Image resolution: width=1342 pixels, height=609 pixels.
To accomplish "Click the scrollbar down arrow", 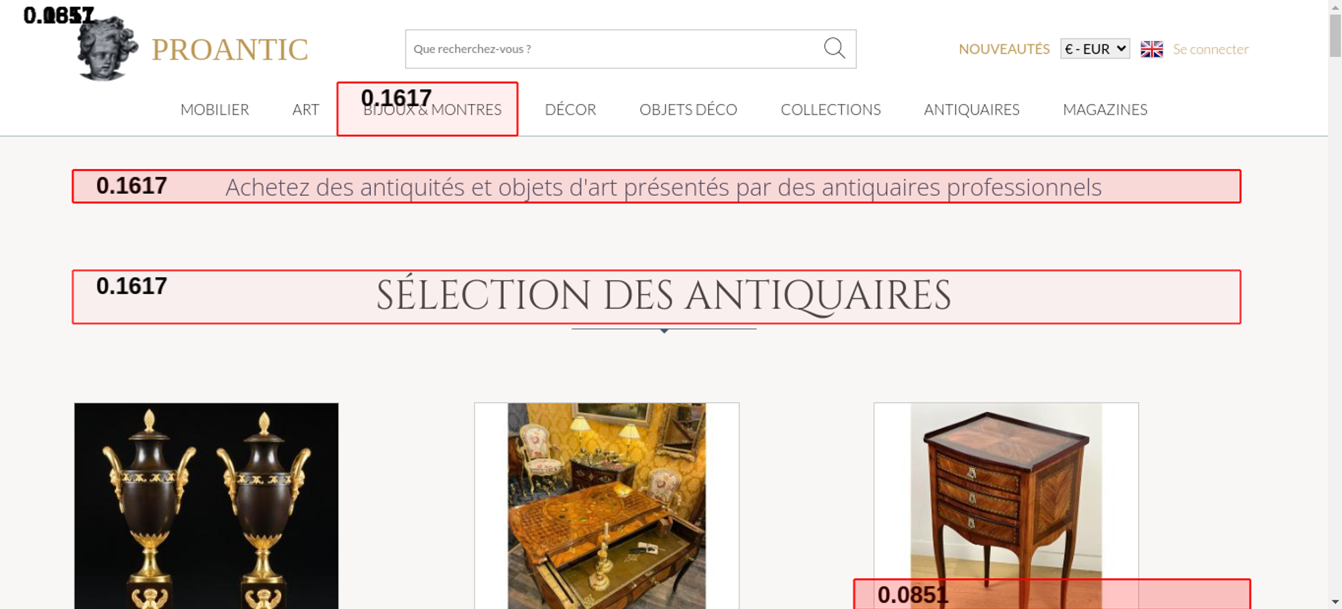I will tap(1335, 602).
